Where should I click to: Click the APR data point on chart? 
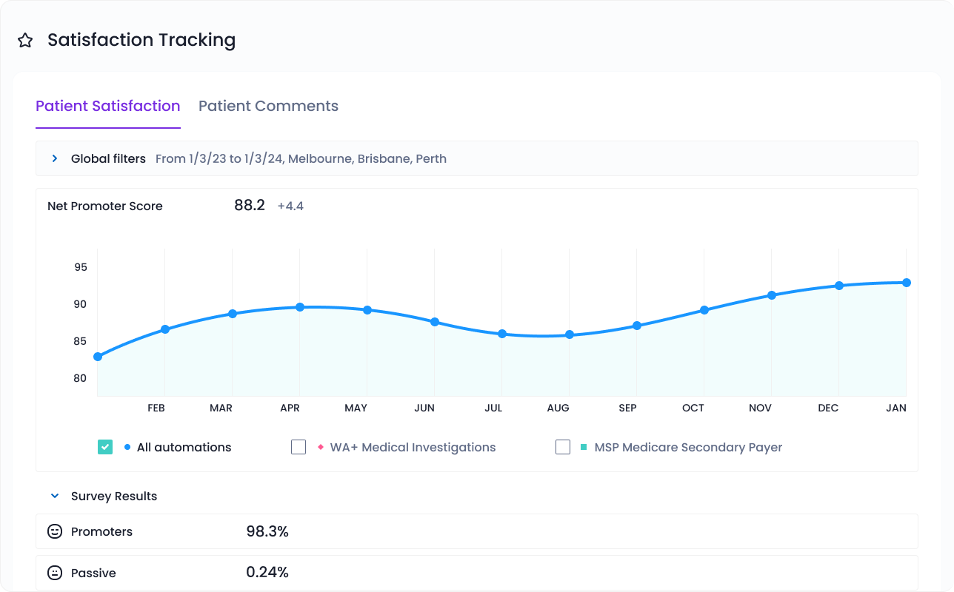[x=300, y=307]
